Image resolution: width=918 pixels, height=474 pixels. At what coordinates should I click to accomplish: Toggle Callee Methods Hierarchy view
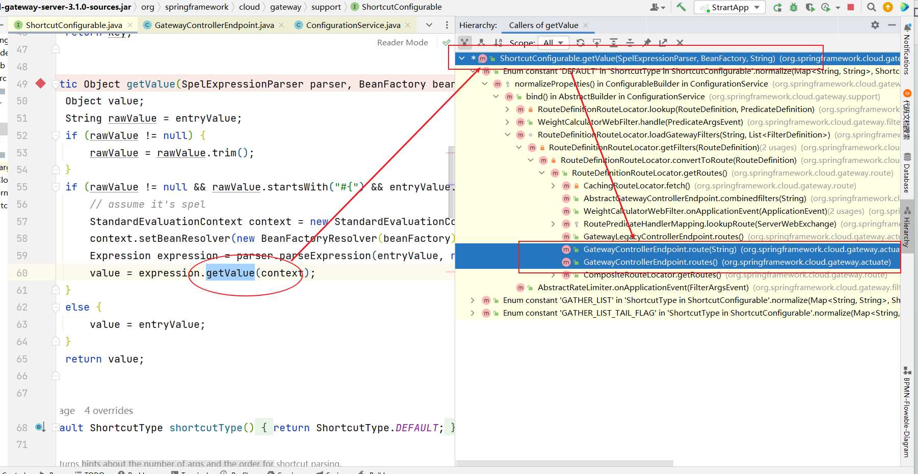coord(481,43)
